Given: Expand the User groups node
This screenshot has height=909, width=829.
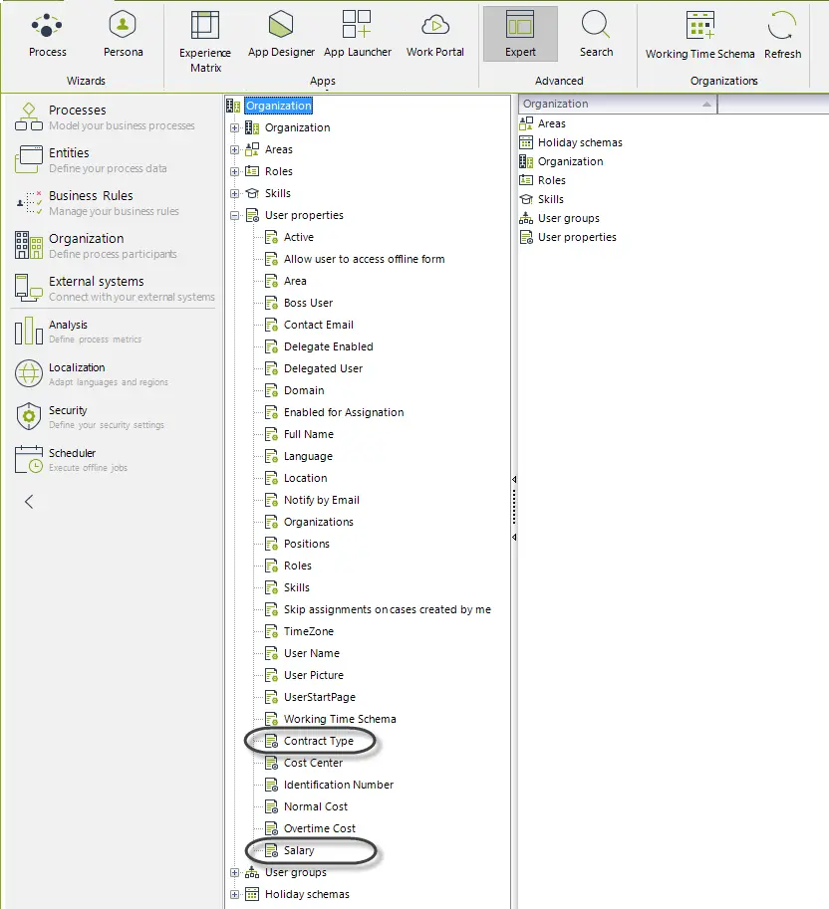Looking at the screenshot, I should pyautogui.click(x=234, y=872).
